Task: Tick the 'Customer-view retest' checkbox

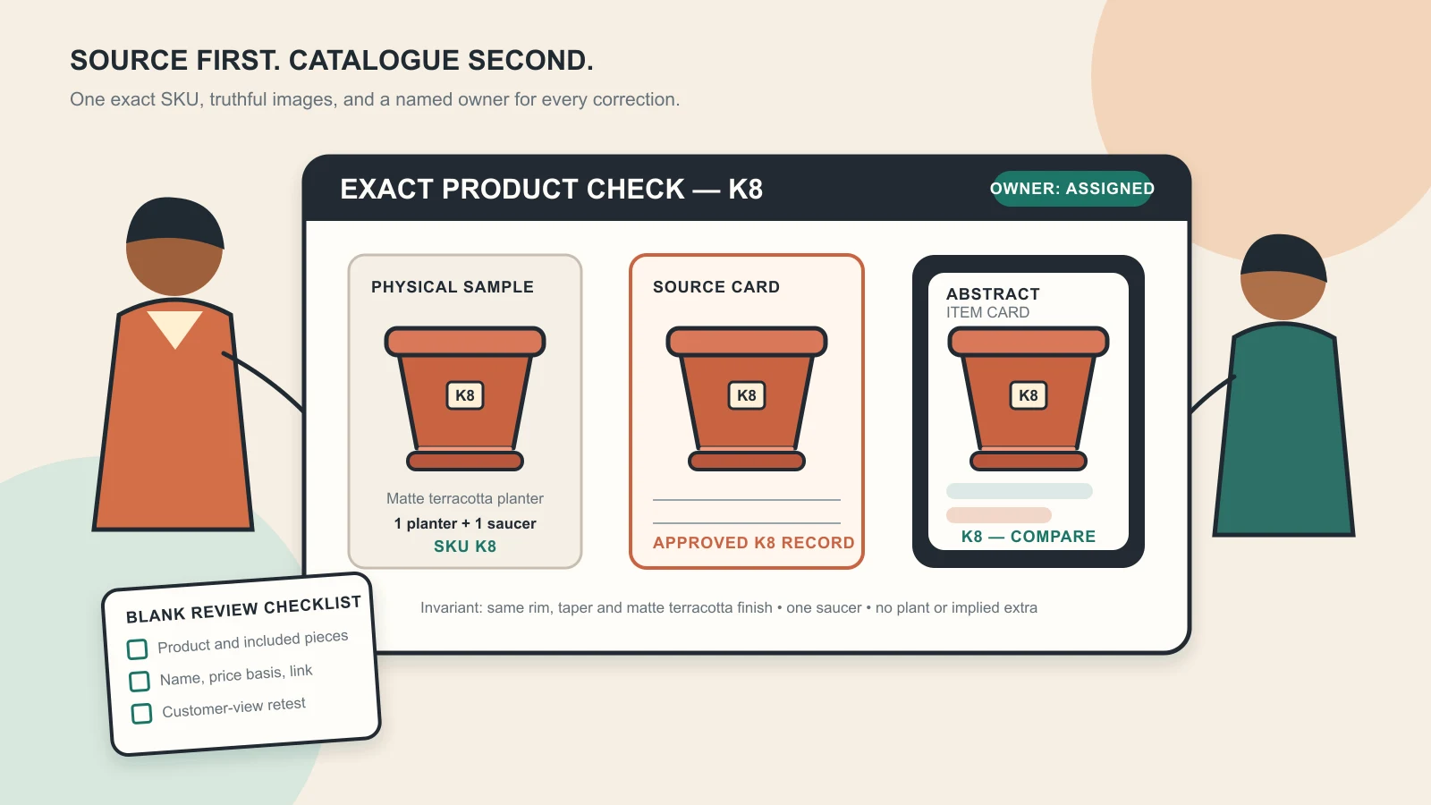Action: tap(141, 714)
